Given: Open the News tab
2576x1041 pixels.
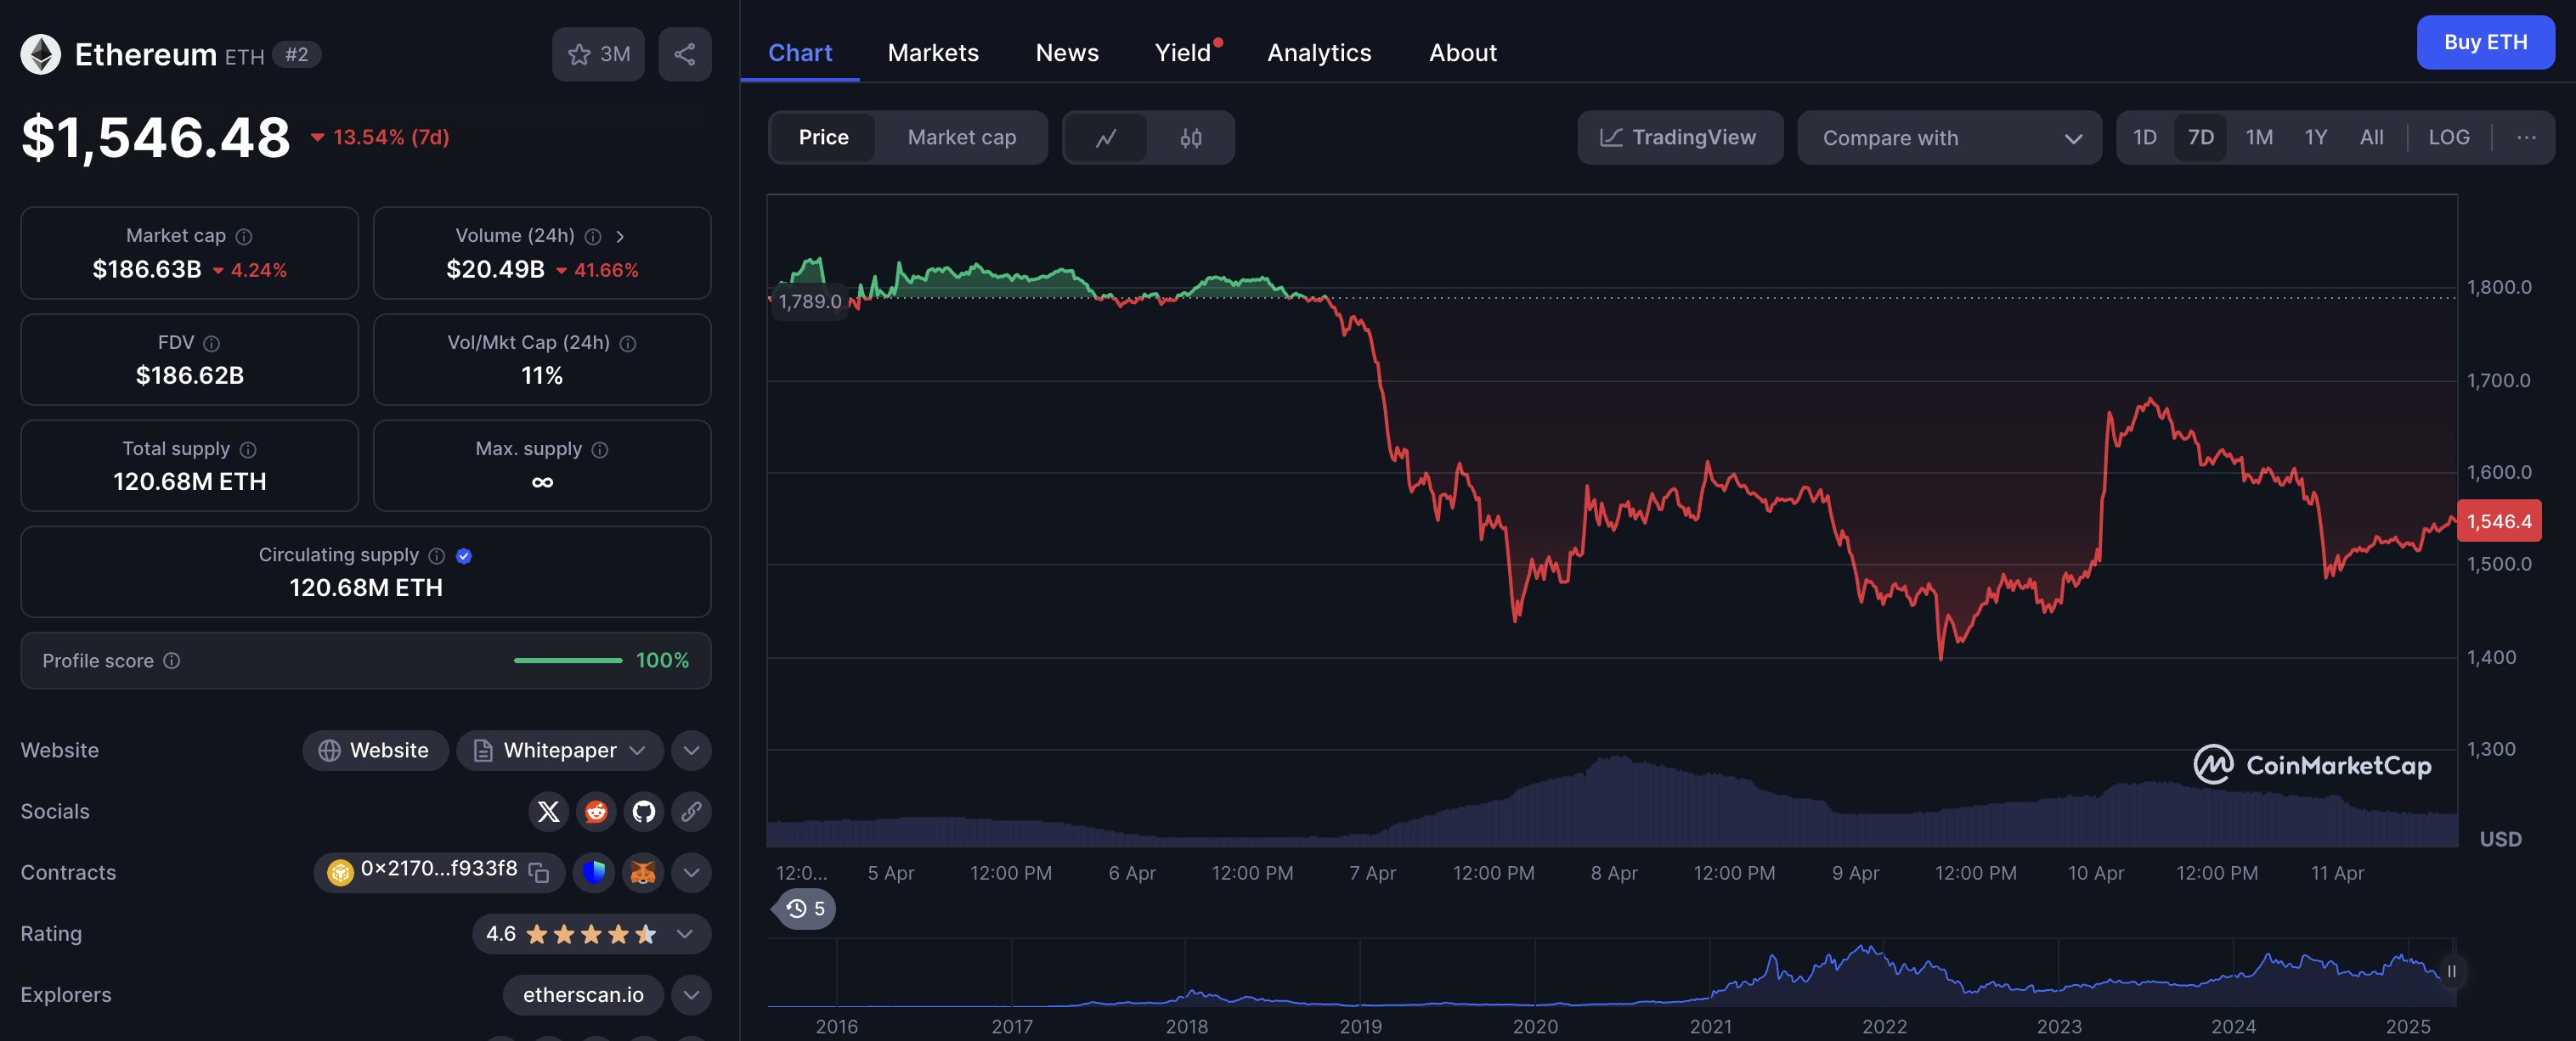Looking at the screenshot, I should (1067, 53).
